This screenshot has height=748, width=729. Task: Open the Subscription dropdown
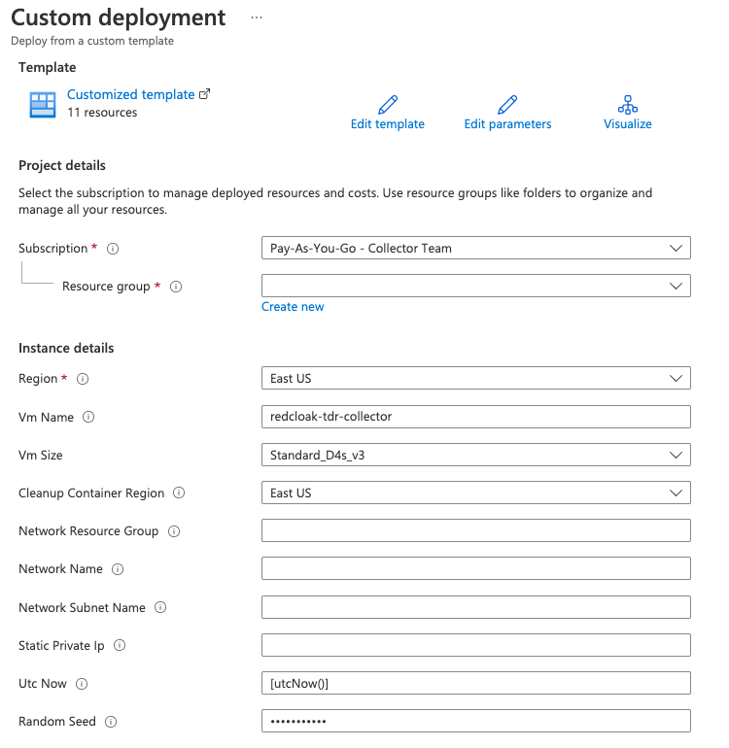(x=476, y=248)
